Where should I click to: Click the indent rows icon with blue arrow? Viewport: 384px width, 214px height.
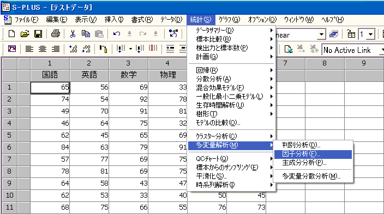[170, 49]
